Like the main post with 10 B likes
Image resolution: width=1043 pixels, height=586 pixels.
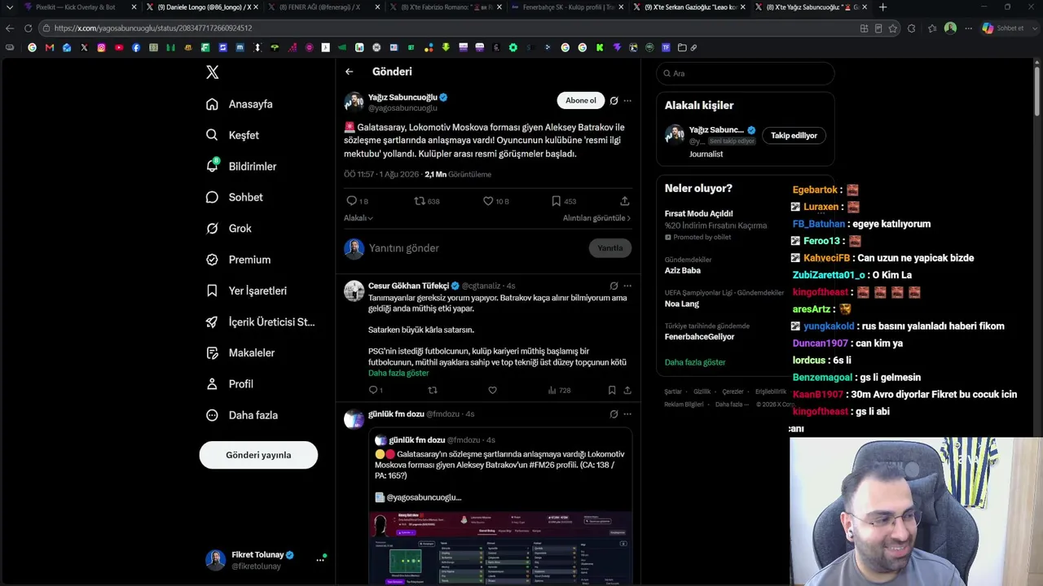point(488,201)
